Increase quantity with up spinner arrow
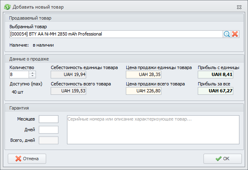 [33, 73]
